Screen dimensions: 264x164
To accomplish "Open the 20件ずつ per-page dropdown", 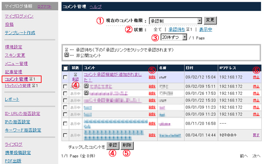I will pyautogui.click(x=174, y=37).
